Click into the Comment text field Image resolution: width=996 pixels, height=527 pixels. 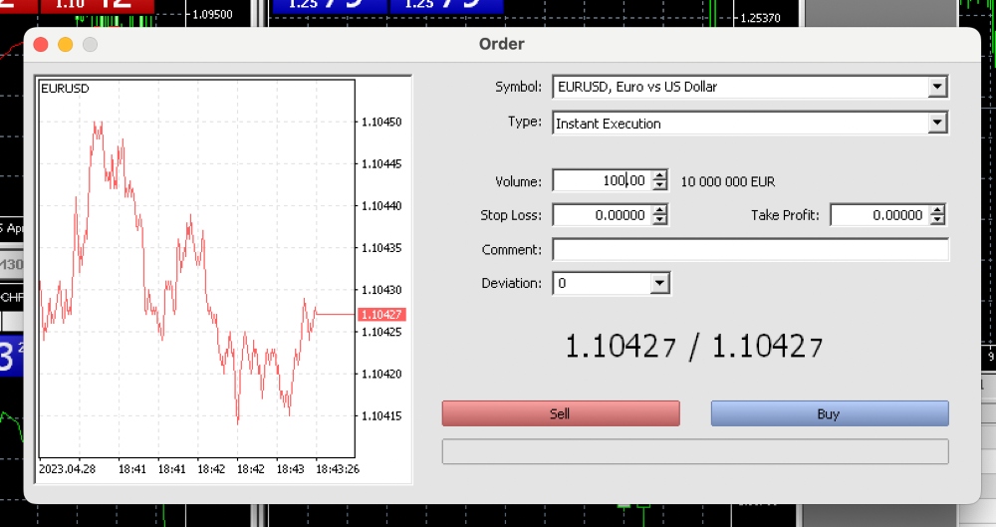[x=750, y=250]
